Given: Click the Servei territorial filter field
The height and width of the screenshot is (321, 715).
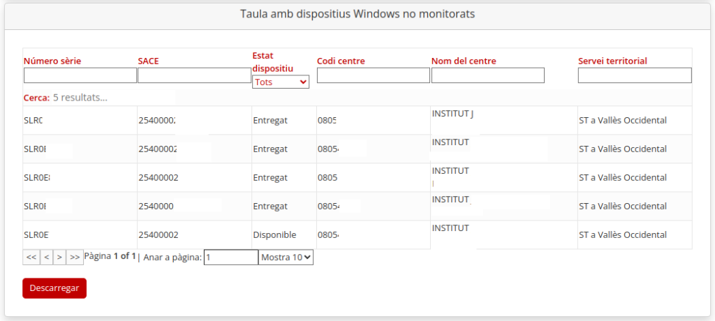Looking at the screenshot, I should [x=634, y=75].
